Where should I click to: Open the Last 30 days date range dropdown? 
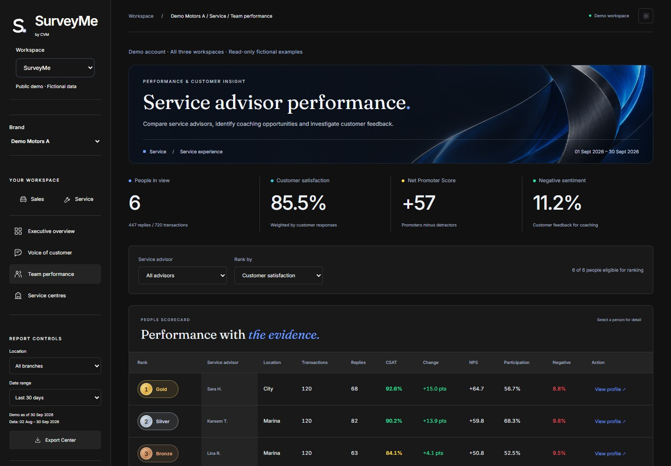(55, 397)
